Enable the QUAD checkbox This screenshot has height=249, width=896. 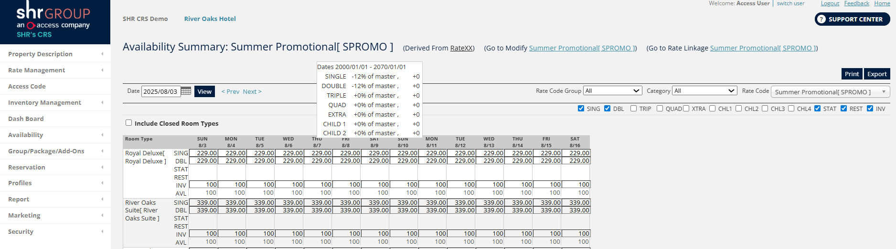coord(660,109)
